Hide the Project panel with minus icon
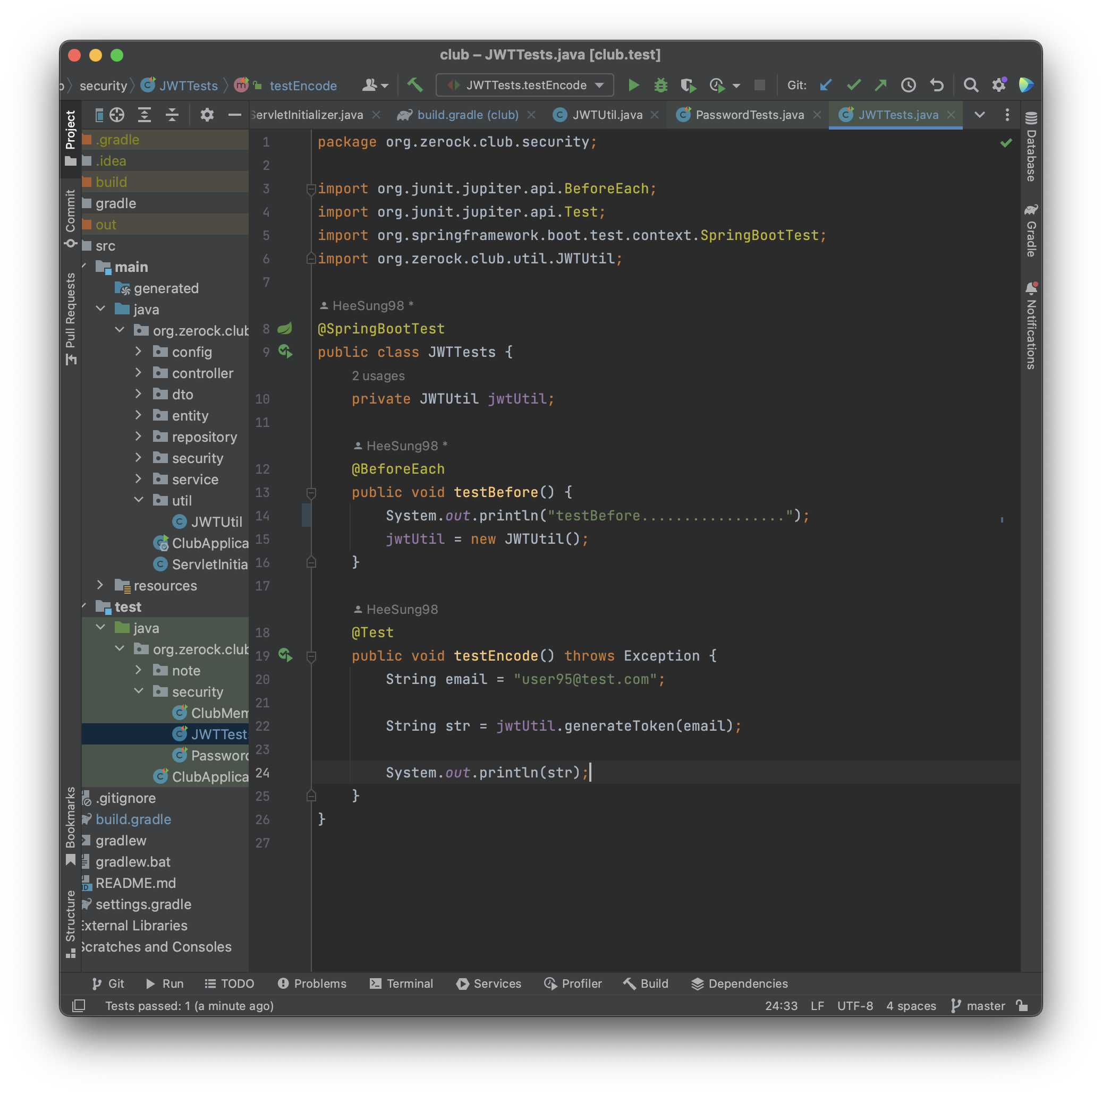This screenshot has width=1102, height=1095. click(x=234, y=115)
